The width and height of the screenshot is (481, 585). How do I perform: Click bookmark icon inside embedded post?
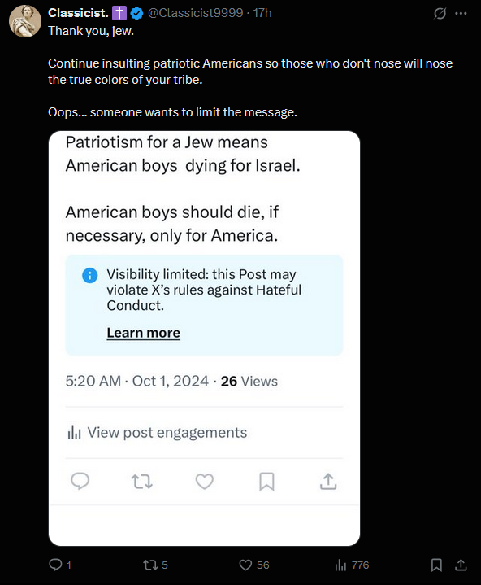pyautogui.click(x=266, y=482)
